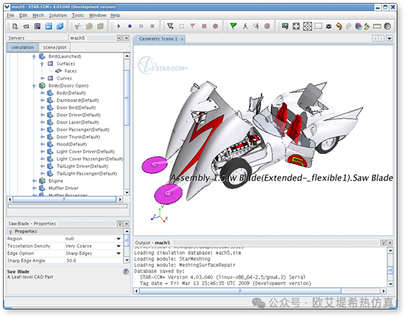Screen dimensions: 407x319
Task: Click the red triangle mesh icon
Action: 193,27
